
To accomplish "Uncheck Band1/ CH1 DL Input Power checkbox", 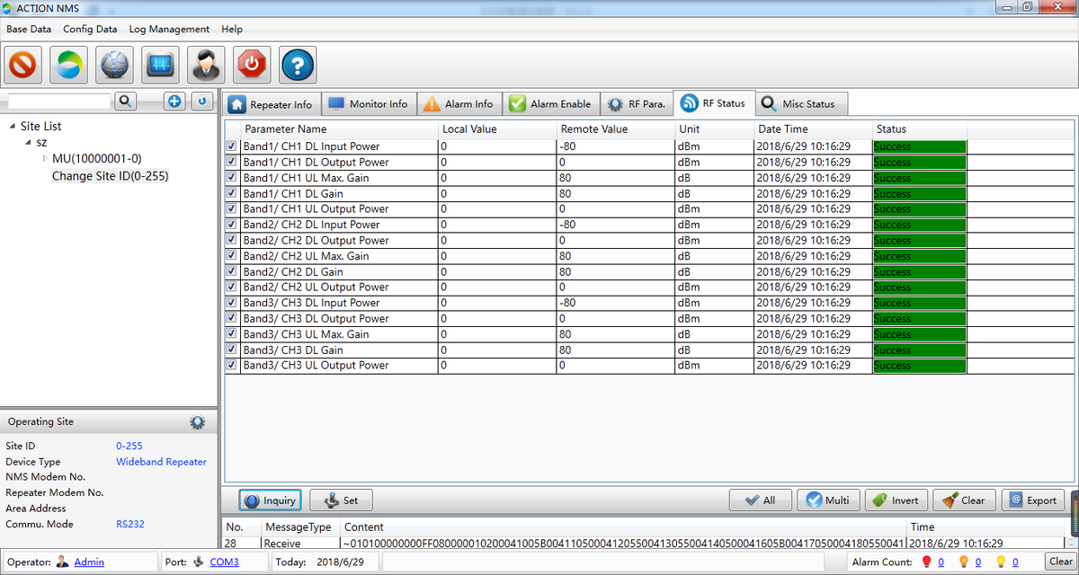I will click(232, 146).
